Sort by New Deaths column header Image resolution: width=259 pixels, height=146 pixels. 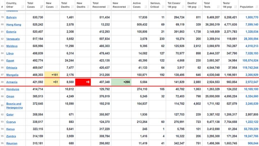click(83, 5)
